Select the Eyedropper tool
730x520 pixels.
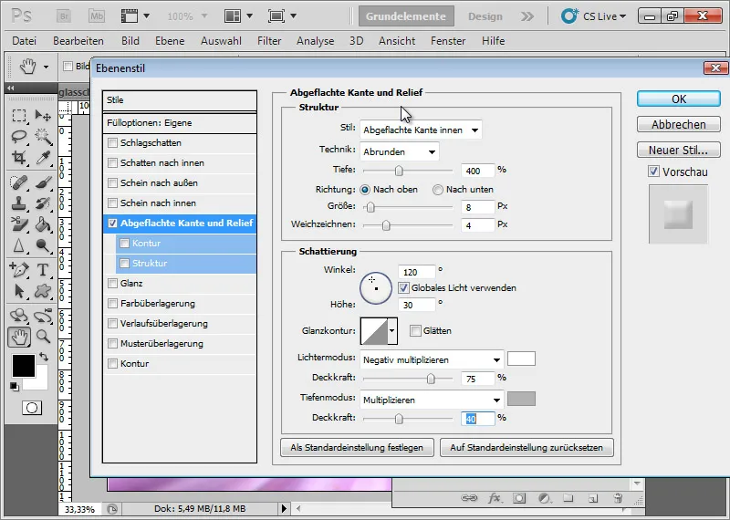(43, 158)
